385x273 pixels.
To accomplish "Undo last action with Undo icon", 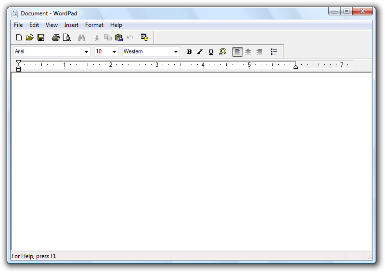I will point(130,37).
